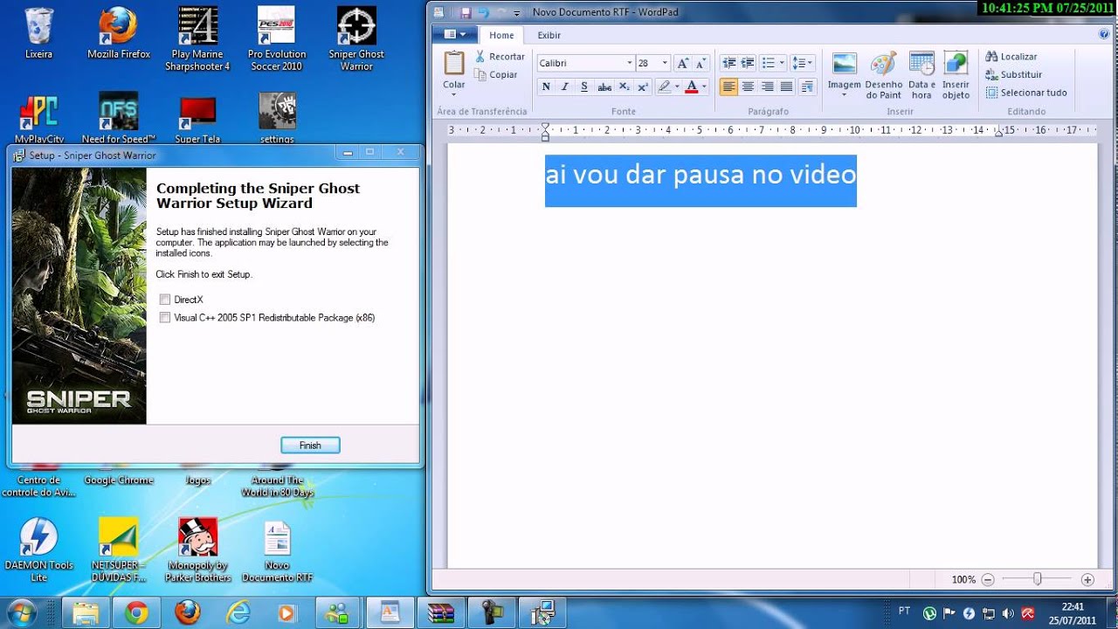Decrease font size with the shrink font icon
This screenshot has height=629, width=1118.
(x=700, y=64)
